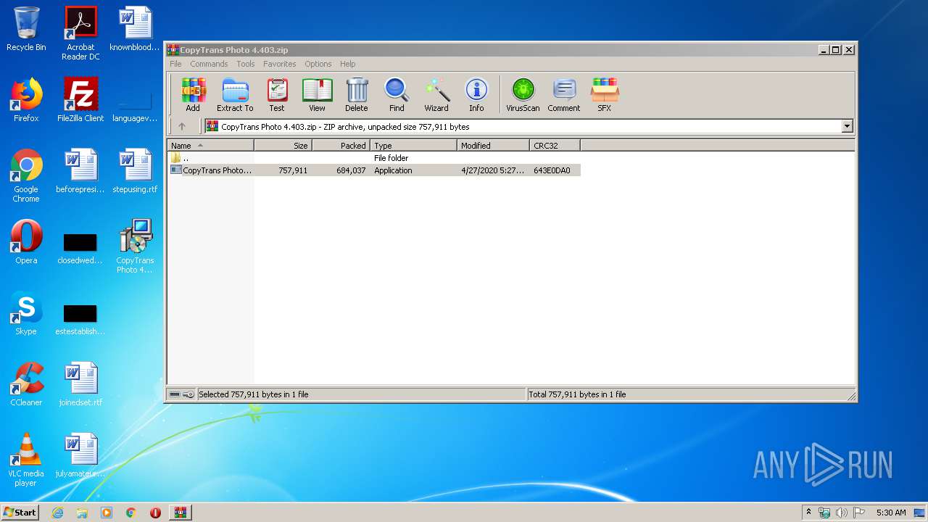This screenshot has width=928, height=522.
Task: Launch the Wizard wand tool
Action: 436,95
